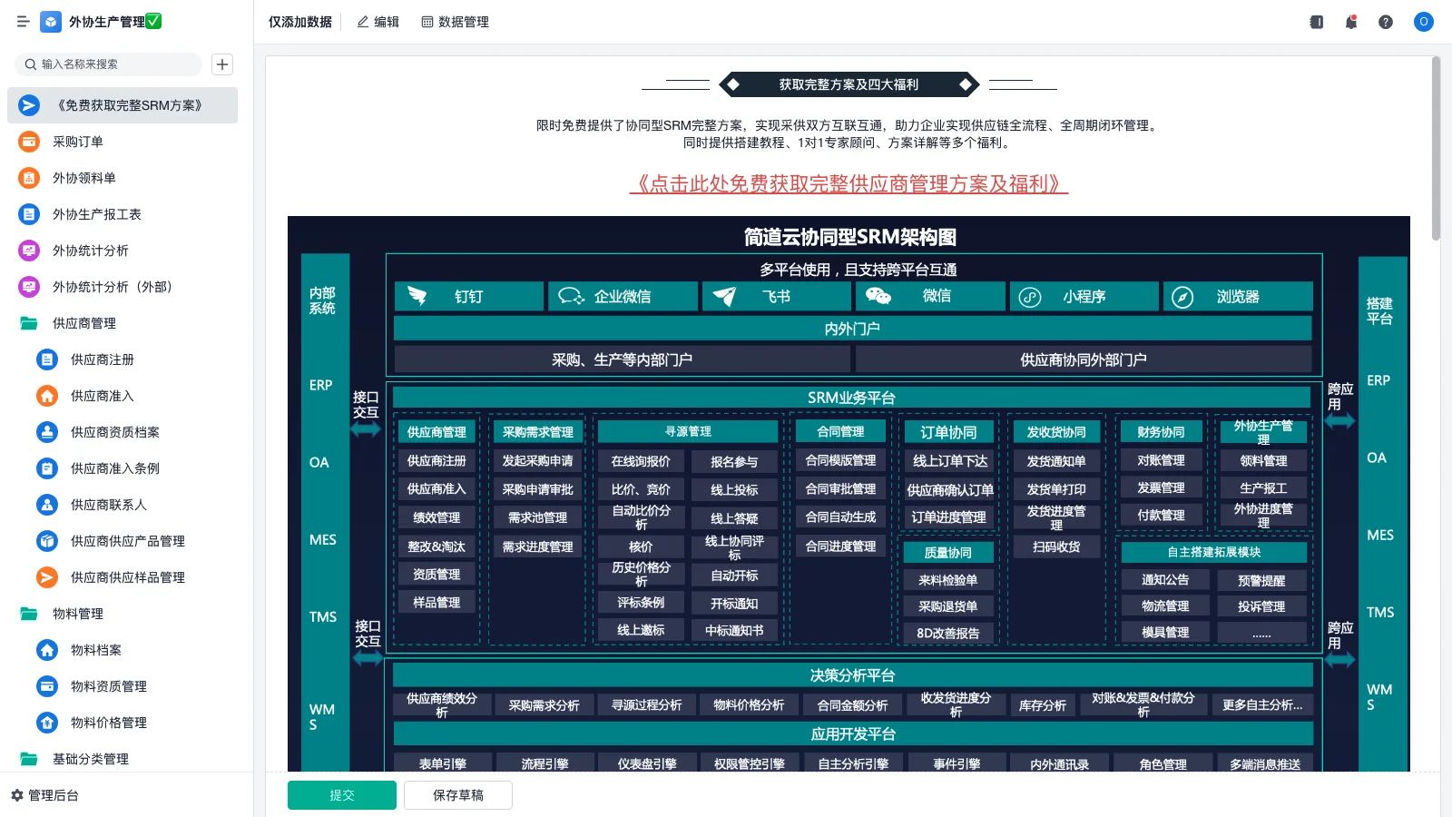Select the 供应商注册 form icon
The height and width of the screenshot is (817, 1452).
46,359
